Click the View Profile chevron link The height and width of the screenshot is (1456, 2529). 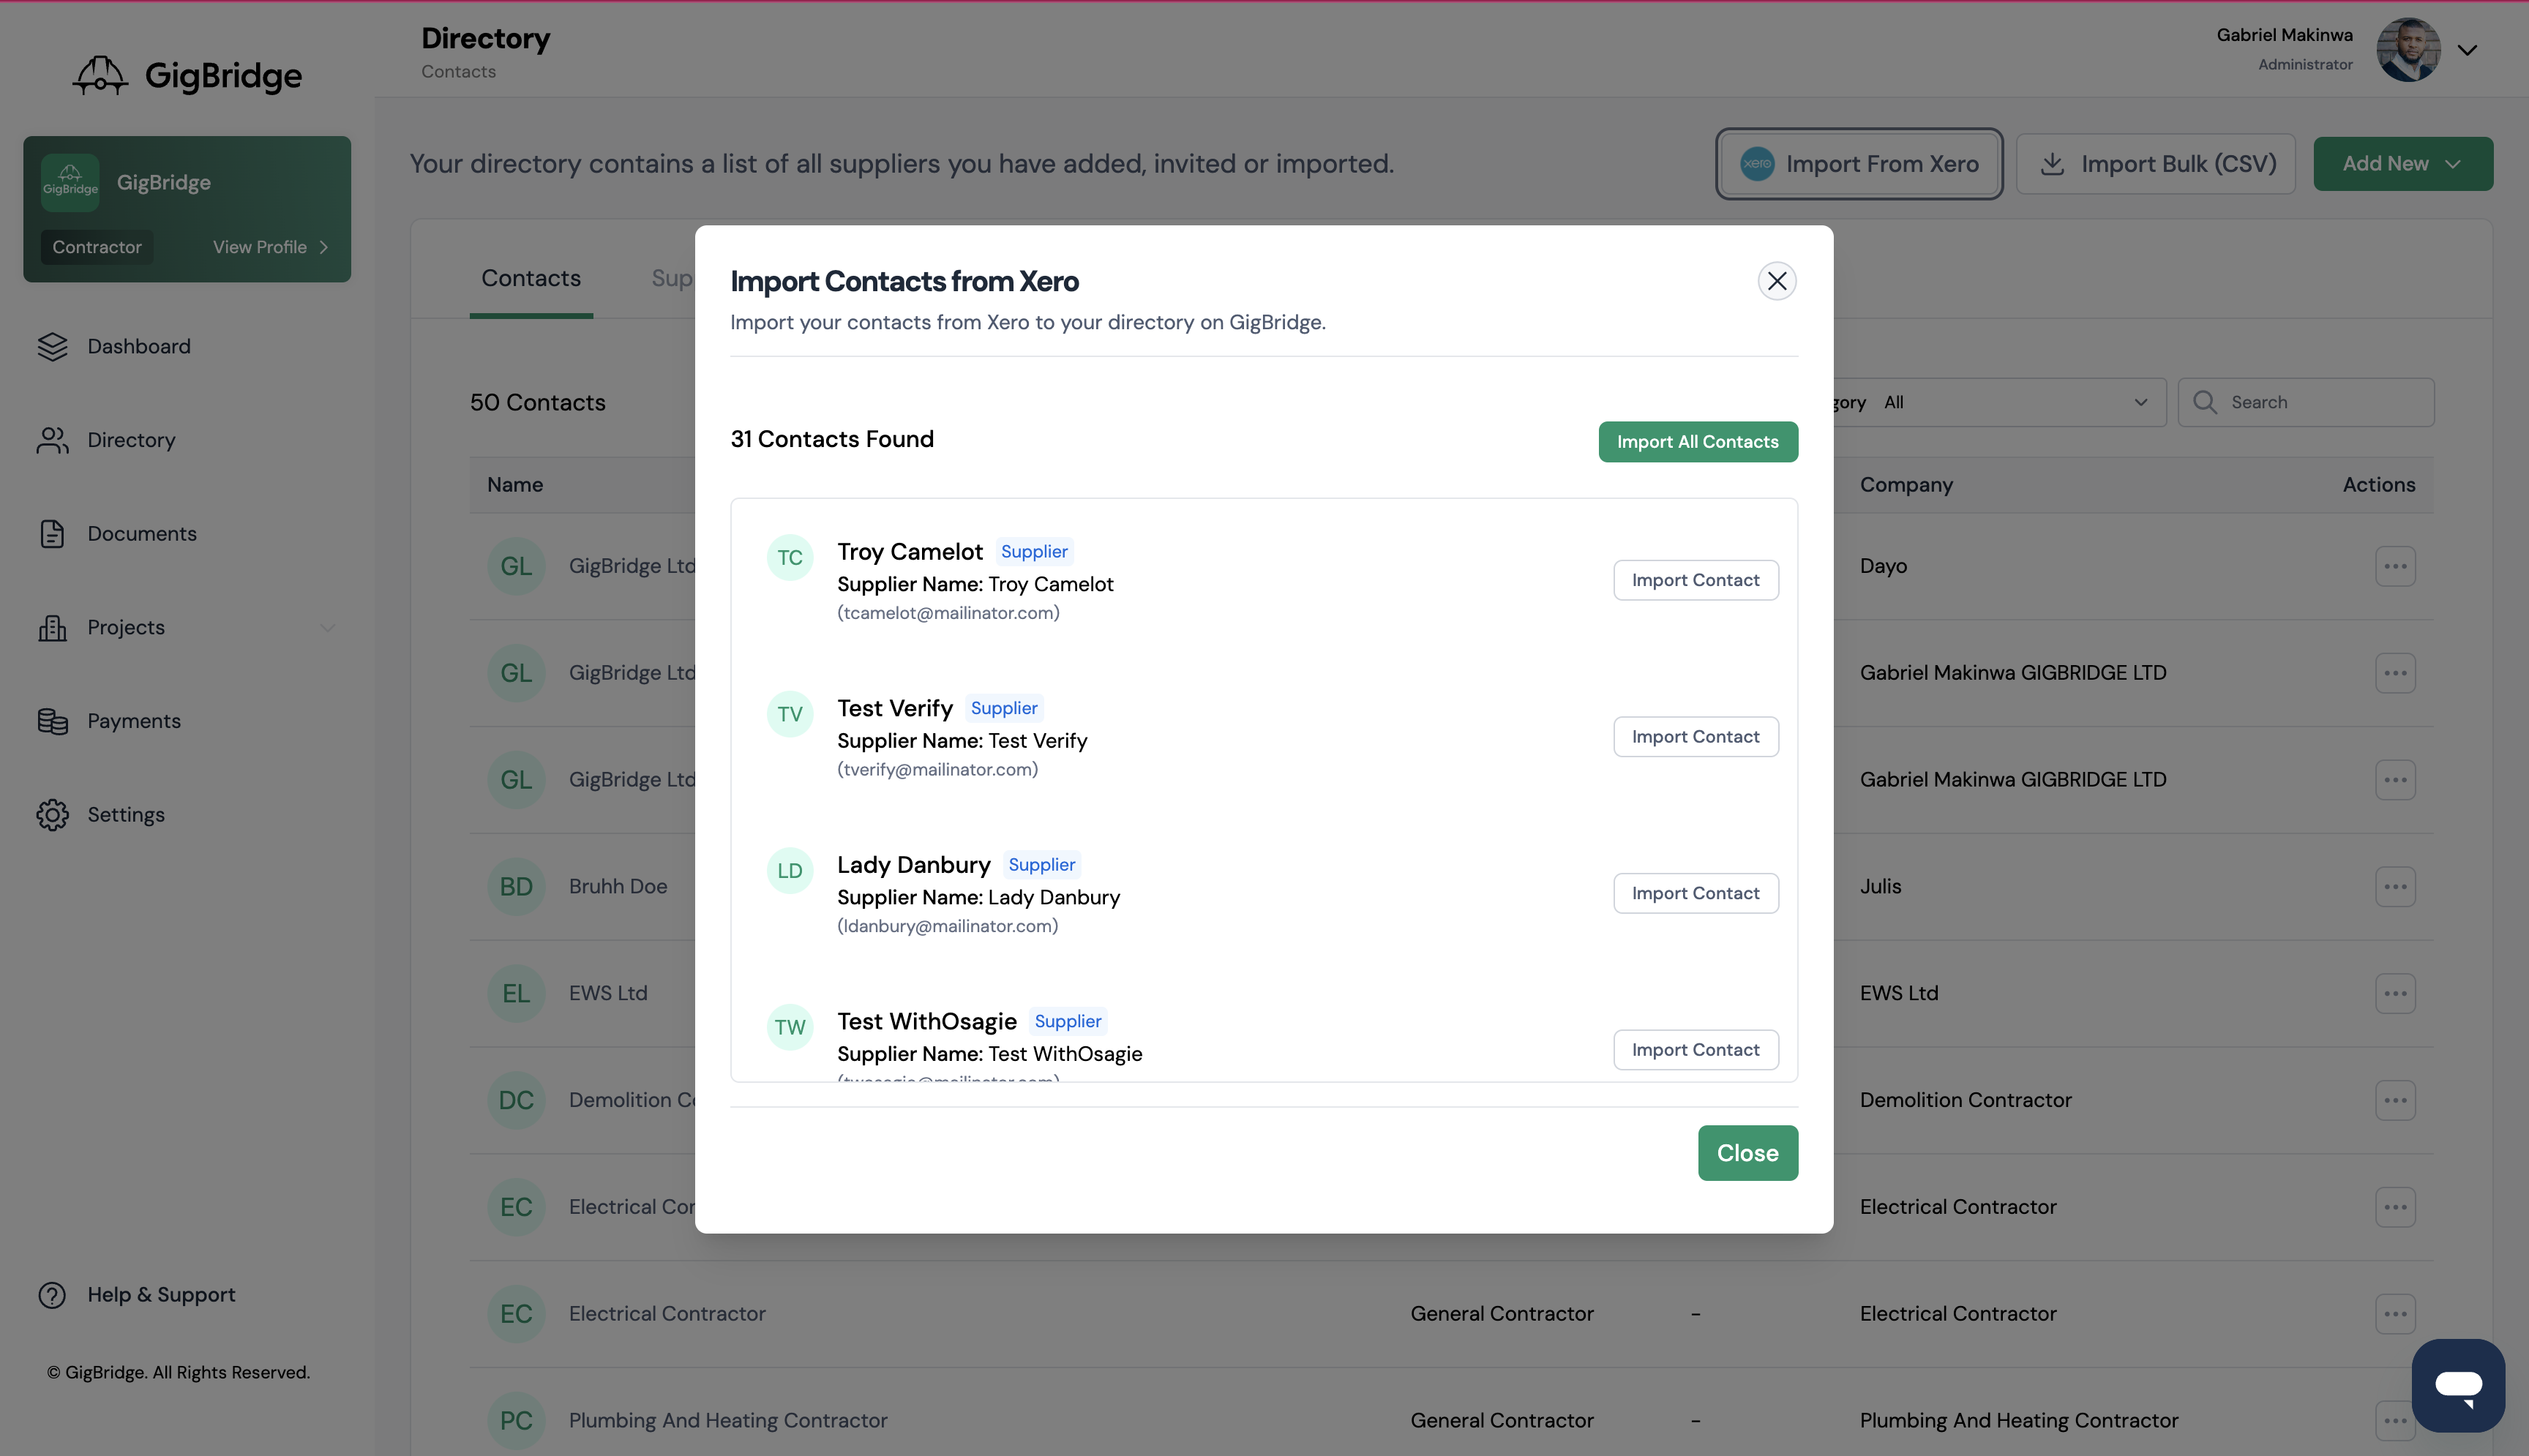click(270, 247)
